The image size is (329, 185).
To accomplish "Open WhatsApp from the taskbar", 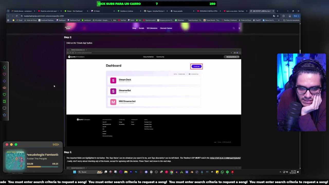I will [x=222, y=172].
